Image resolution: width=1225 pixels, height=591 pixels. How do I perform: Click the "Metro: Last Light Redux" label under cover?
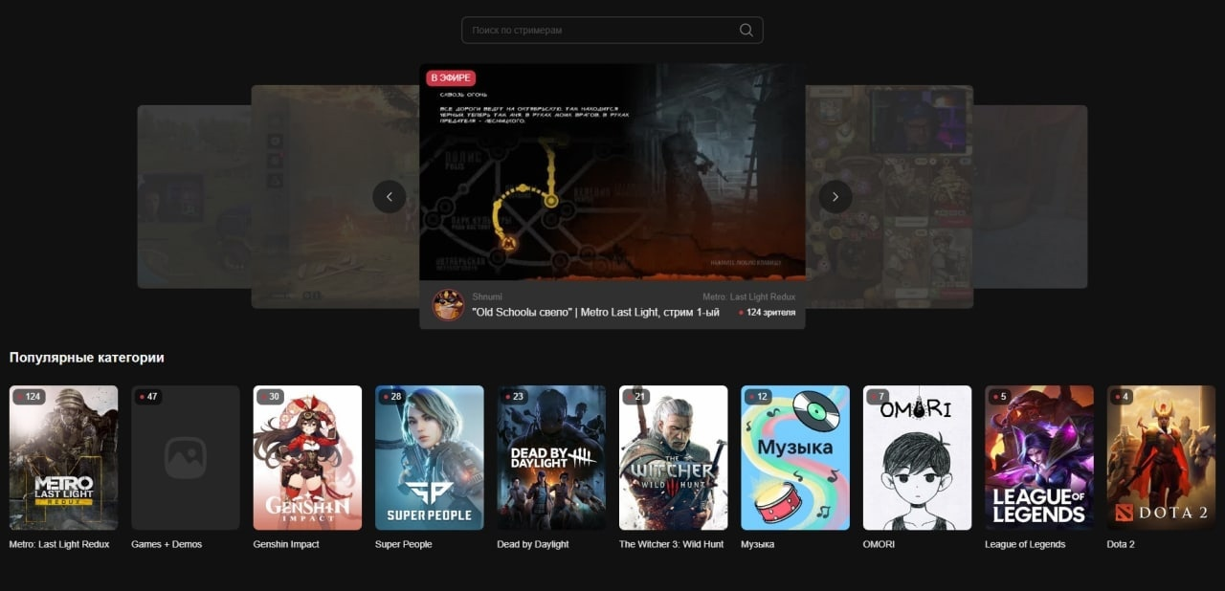click(x=59, y=544)
